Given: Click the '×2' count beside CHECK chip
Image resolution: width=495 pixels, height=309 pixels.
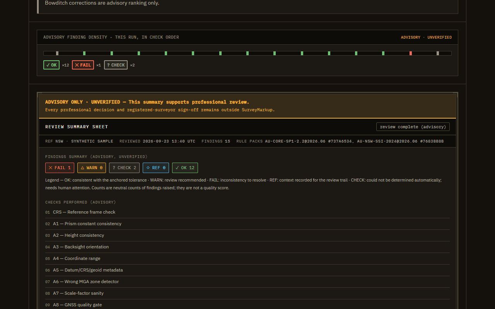Looking at the screenshot, I should click(132, 65).
